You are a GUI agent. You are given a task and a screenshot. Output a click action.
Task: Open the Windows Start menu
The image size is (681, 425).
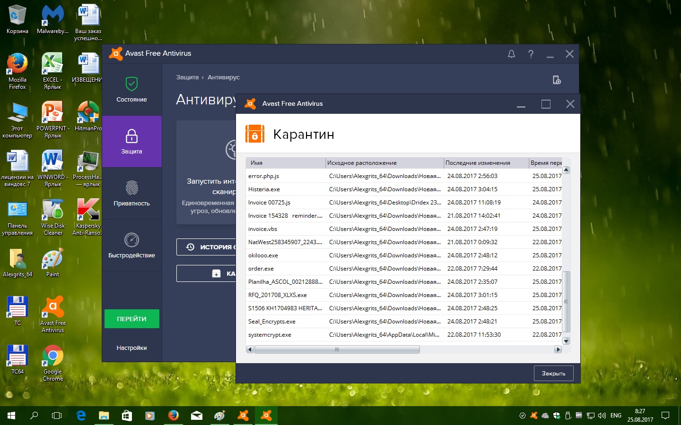coord(11,416)
